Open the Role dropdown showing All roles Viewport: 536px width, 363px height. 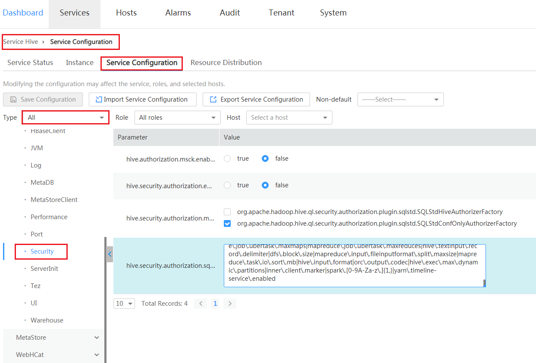[177, 118]
